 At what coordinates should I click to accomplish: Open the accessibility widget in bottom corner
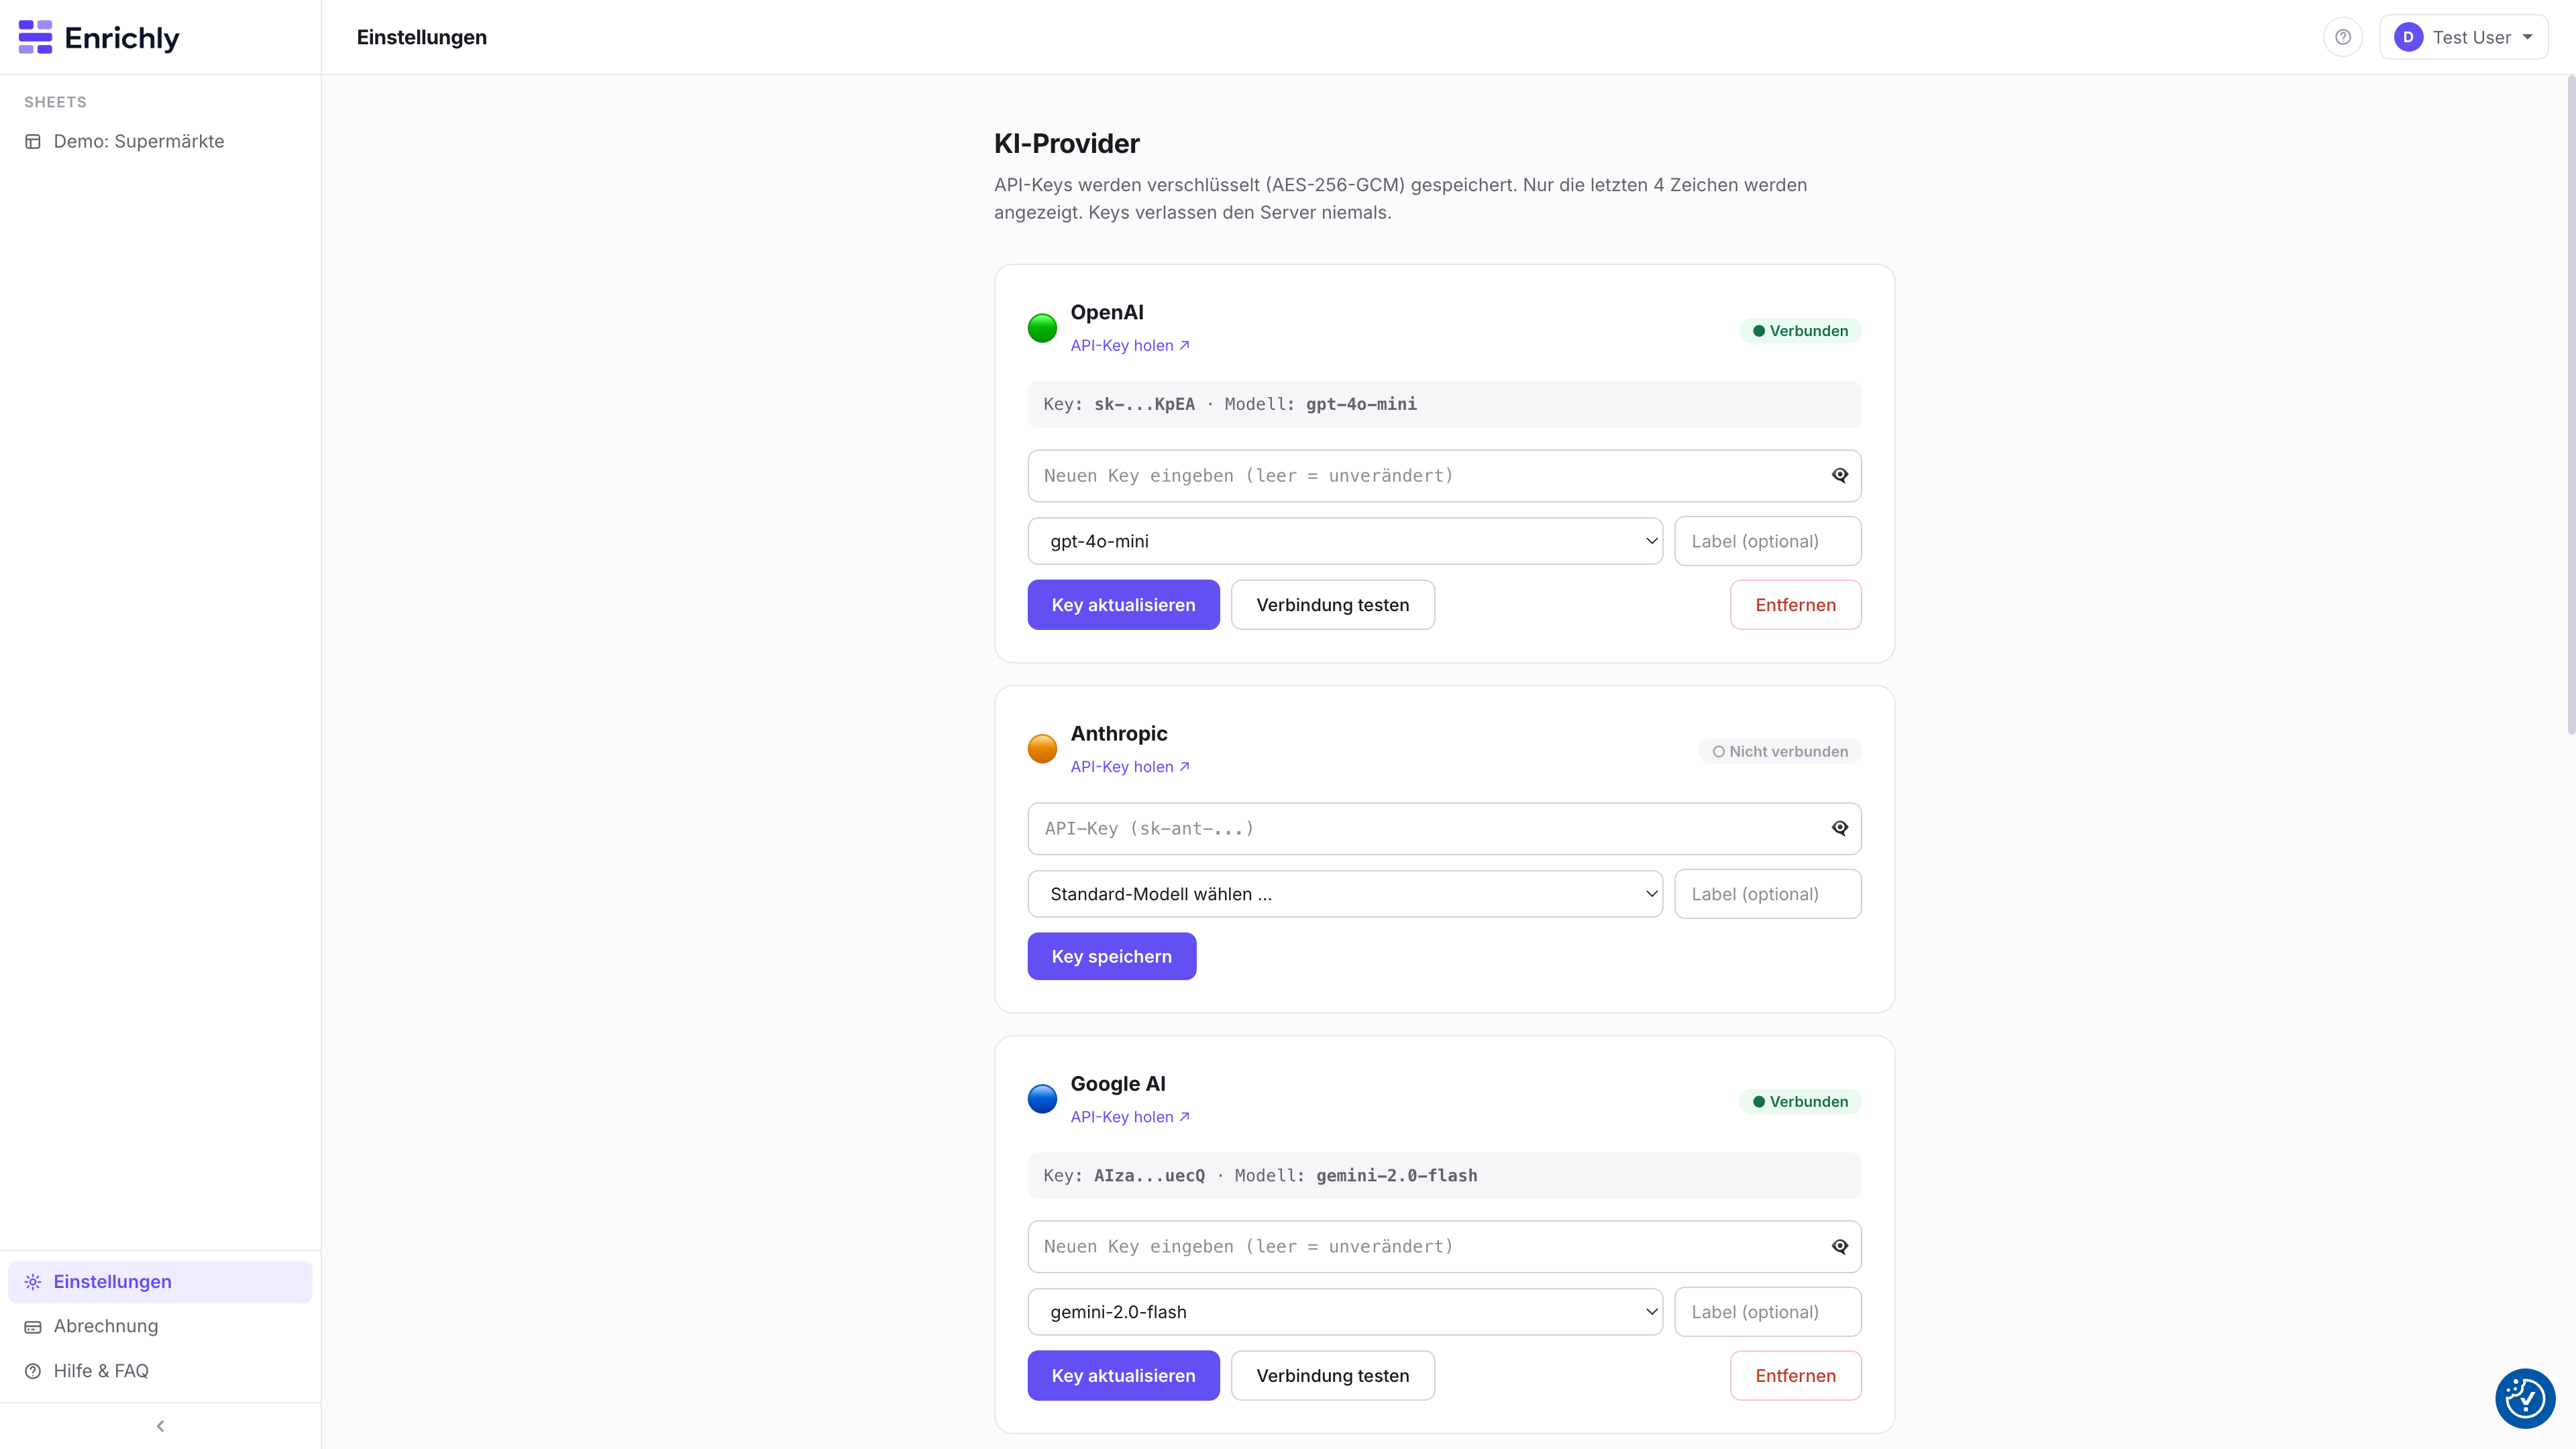point(2525,1398)
